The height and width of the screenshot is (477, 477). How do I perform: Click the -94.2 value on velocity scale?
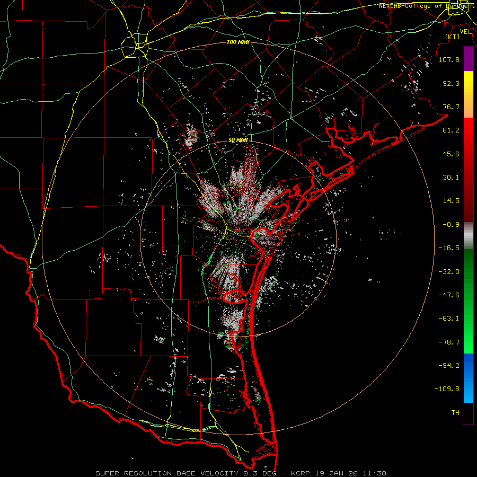click(449, 366)
